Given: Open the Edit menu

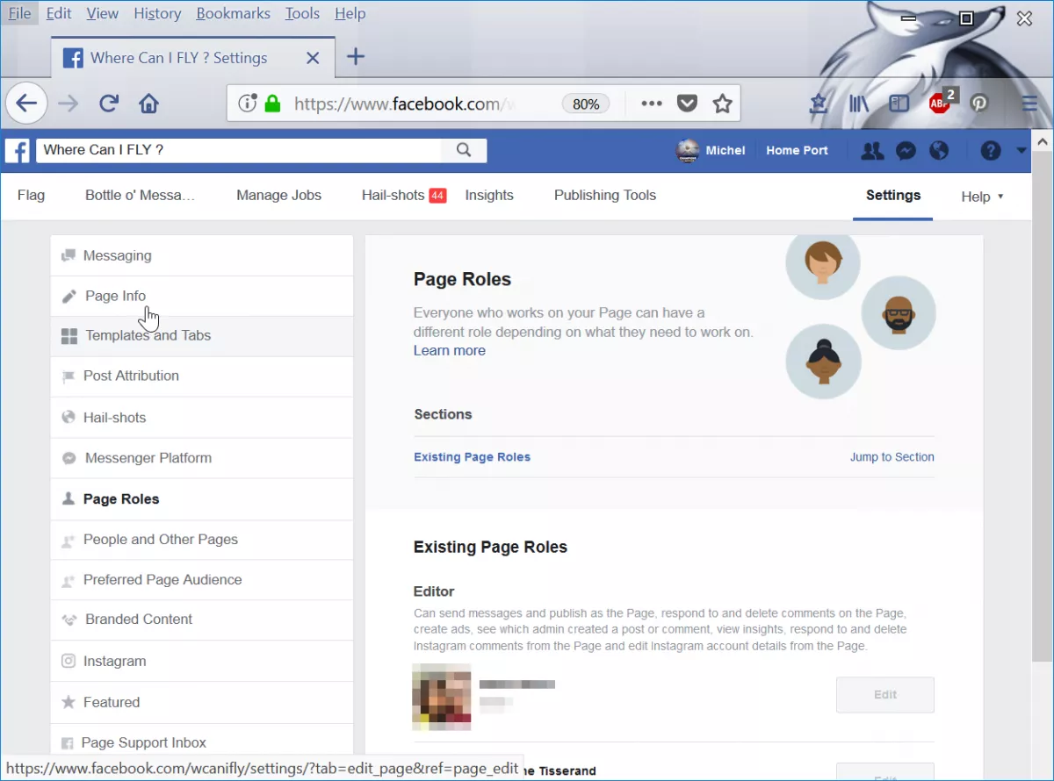Looking at the screenshot, I should pyautogui.click(x=59, y=13).
